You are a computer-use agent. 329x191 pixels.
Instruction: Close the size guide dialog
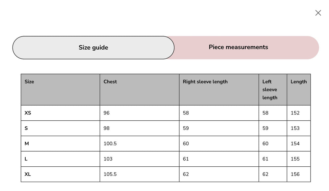(x=318, y=13)
